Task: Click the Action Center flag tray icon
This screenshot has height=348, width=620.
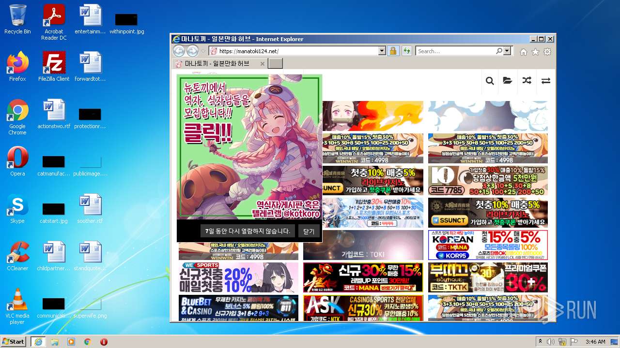Action: pyautogui.click(x=574, y=342)
